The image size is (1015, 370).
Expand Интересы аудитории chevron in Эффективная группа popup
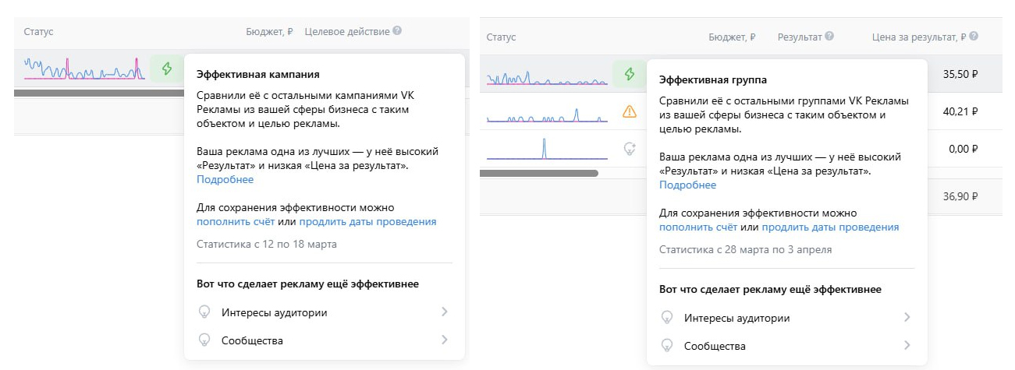[x=907, y=318]
